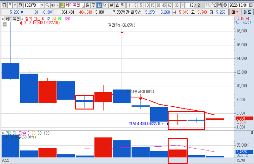Click the candle chart compare icon
The width and height of the screenshot is (254, 164).
[x=208, y=5]
